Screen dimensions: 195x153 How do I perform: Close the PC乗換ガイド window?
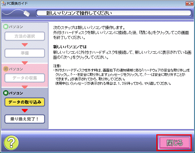189,4
